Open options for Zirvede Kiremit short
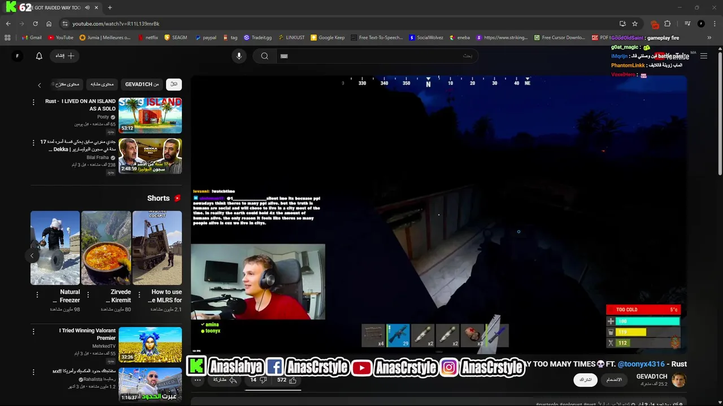The width and height of the screenshot is (723, 406). pyautogui.click(x=88, y=294)
